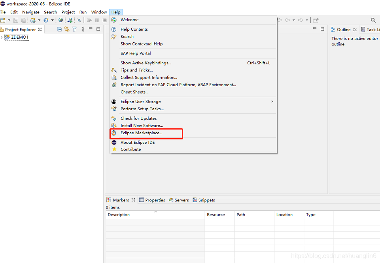Click the Quick Access search magnifier icon

point(373,20)
